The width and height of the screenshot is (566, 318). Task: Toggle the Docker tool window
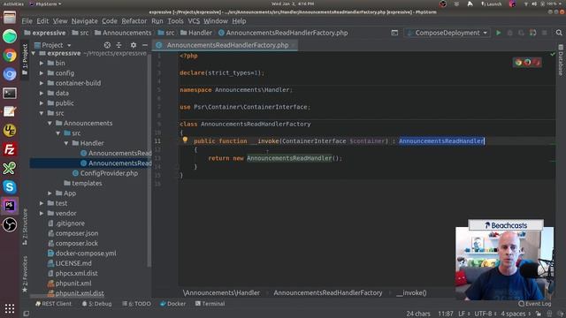pyautogui.click(x=173, y=304)
